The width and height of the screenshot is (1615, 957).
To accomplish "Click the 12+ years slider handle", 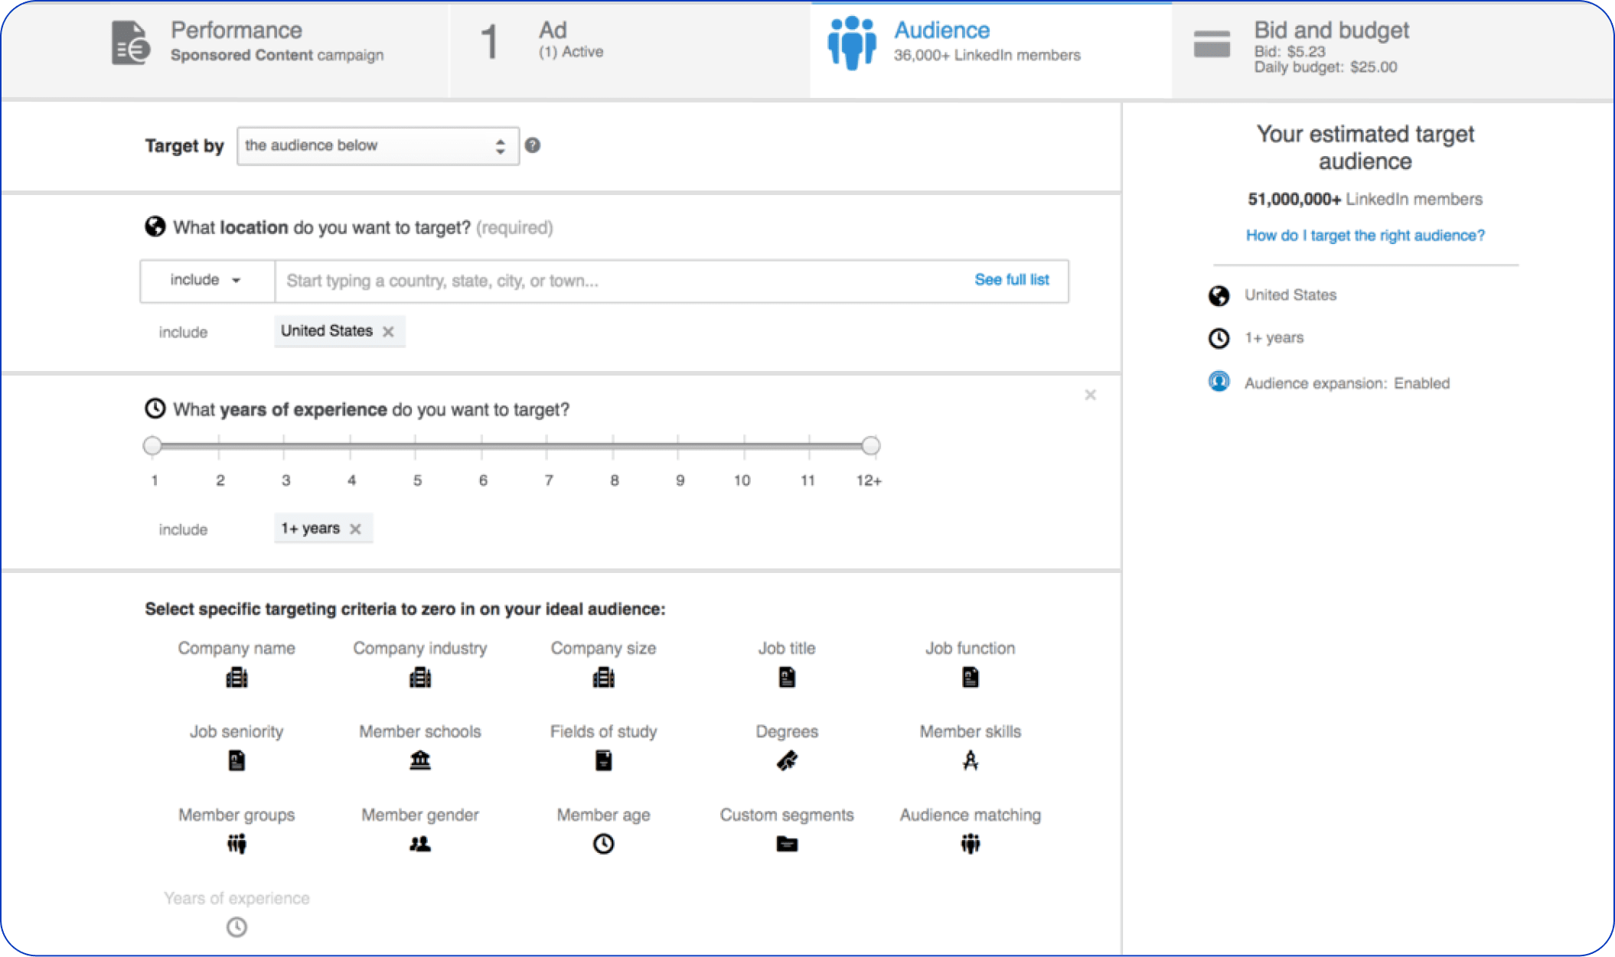I will point(870,445).
